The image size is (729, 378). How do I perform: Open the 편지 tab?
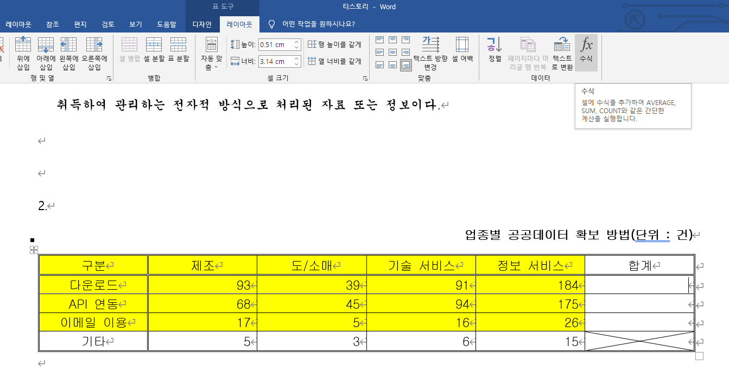point(80,24)
